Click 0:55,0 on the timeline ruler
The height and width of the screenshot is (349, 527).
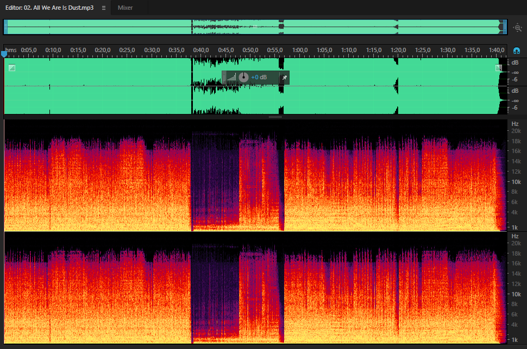[275, 50]
